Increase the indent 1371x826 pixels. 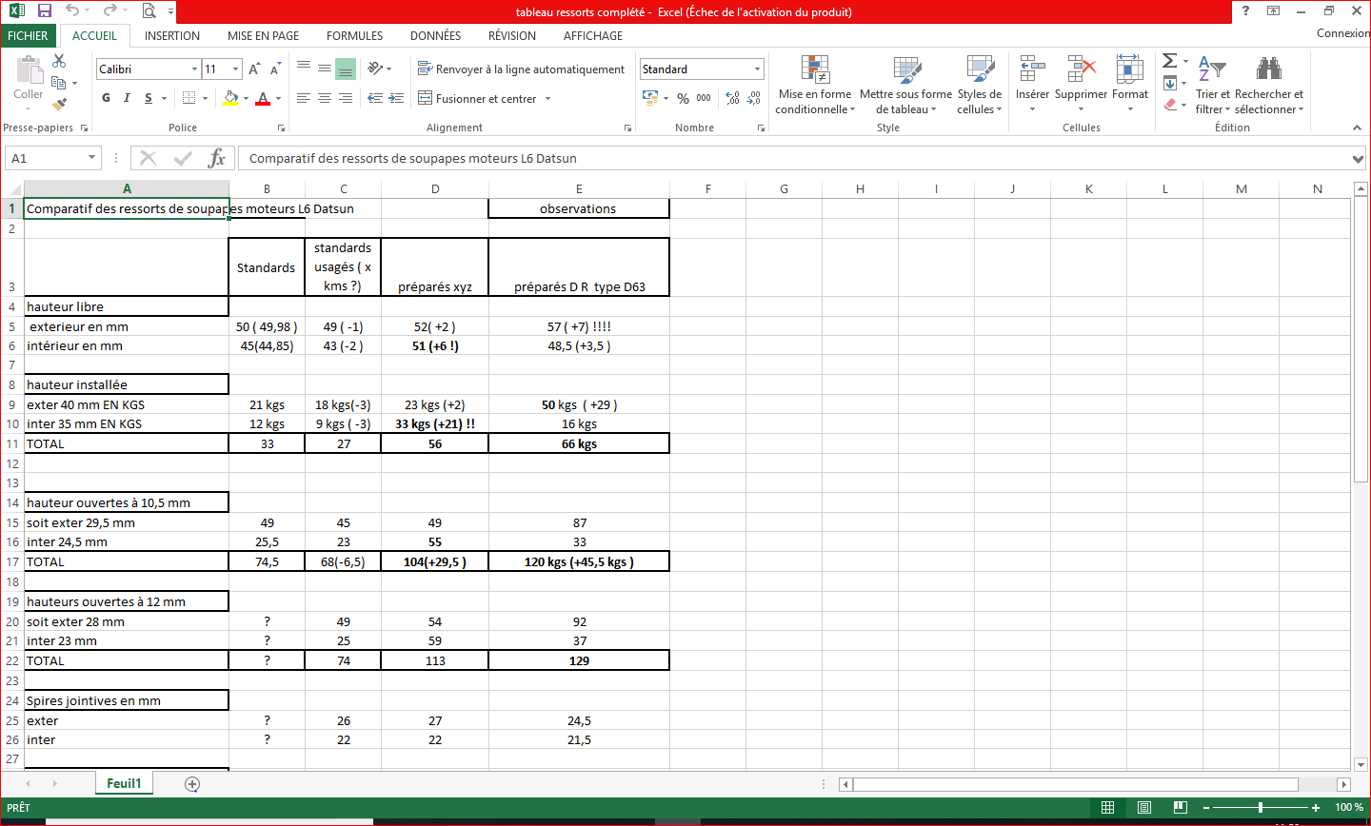coord(396,98)
